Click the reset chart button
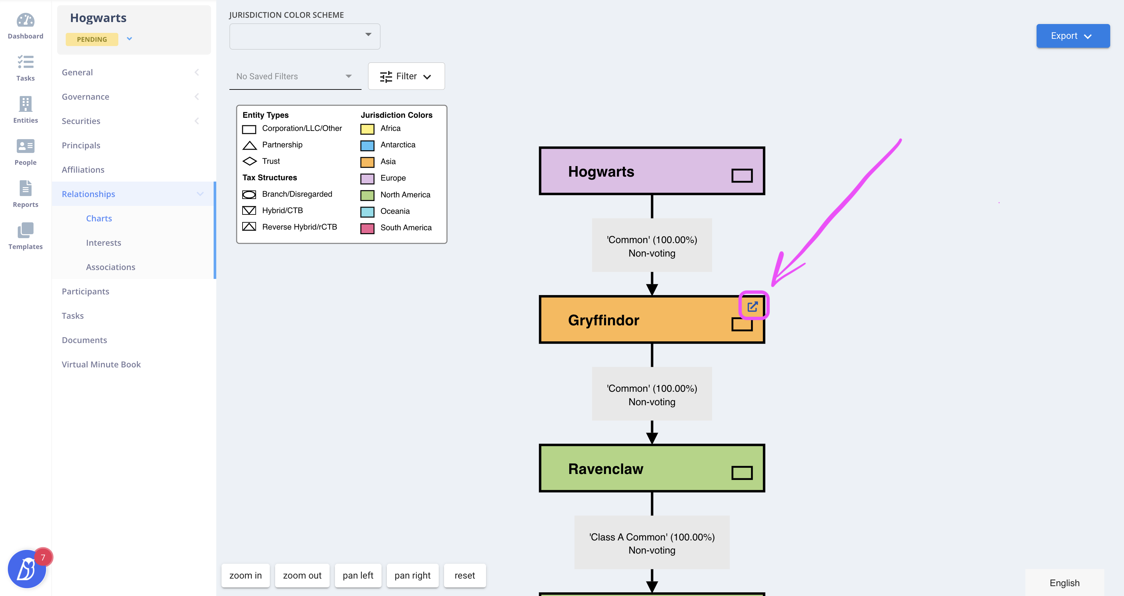 pyautogui.click(x=465, y=576)
